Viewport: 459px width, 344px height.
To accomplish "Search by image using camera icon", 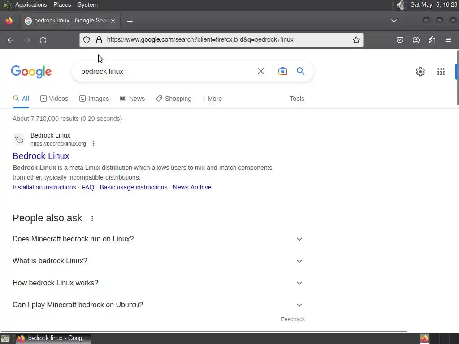I will tap(282, 71).
